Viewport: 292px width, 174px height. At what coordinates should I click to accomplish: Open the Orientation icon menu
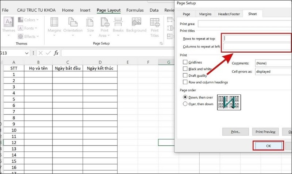(x=73, y=23)
